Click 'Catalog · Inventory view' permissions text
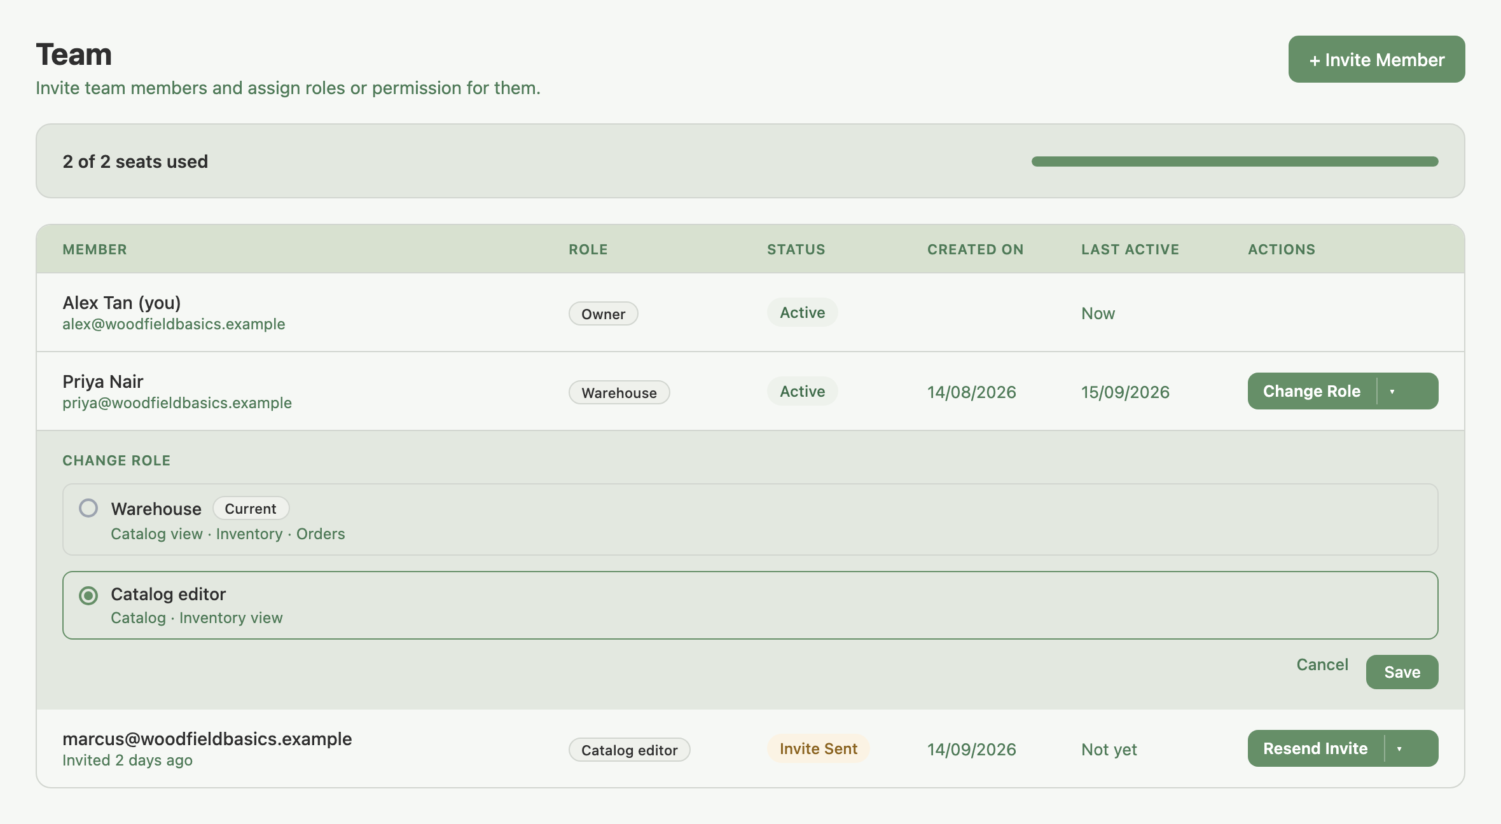Screen dimensions: 1501x824 pyautogui.click(x=197, y=618)
